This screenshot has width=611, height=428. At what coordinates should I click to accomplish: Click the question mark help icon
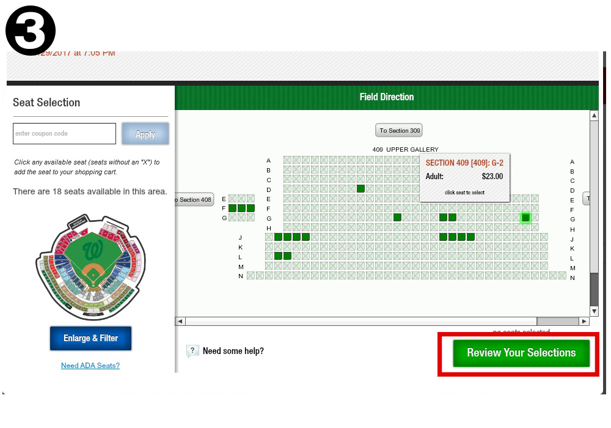point(192,351)
